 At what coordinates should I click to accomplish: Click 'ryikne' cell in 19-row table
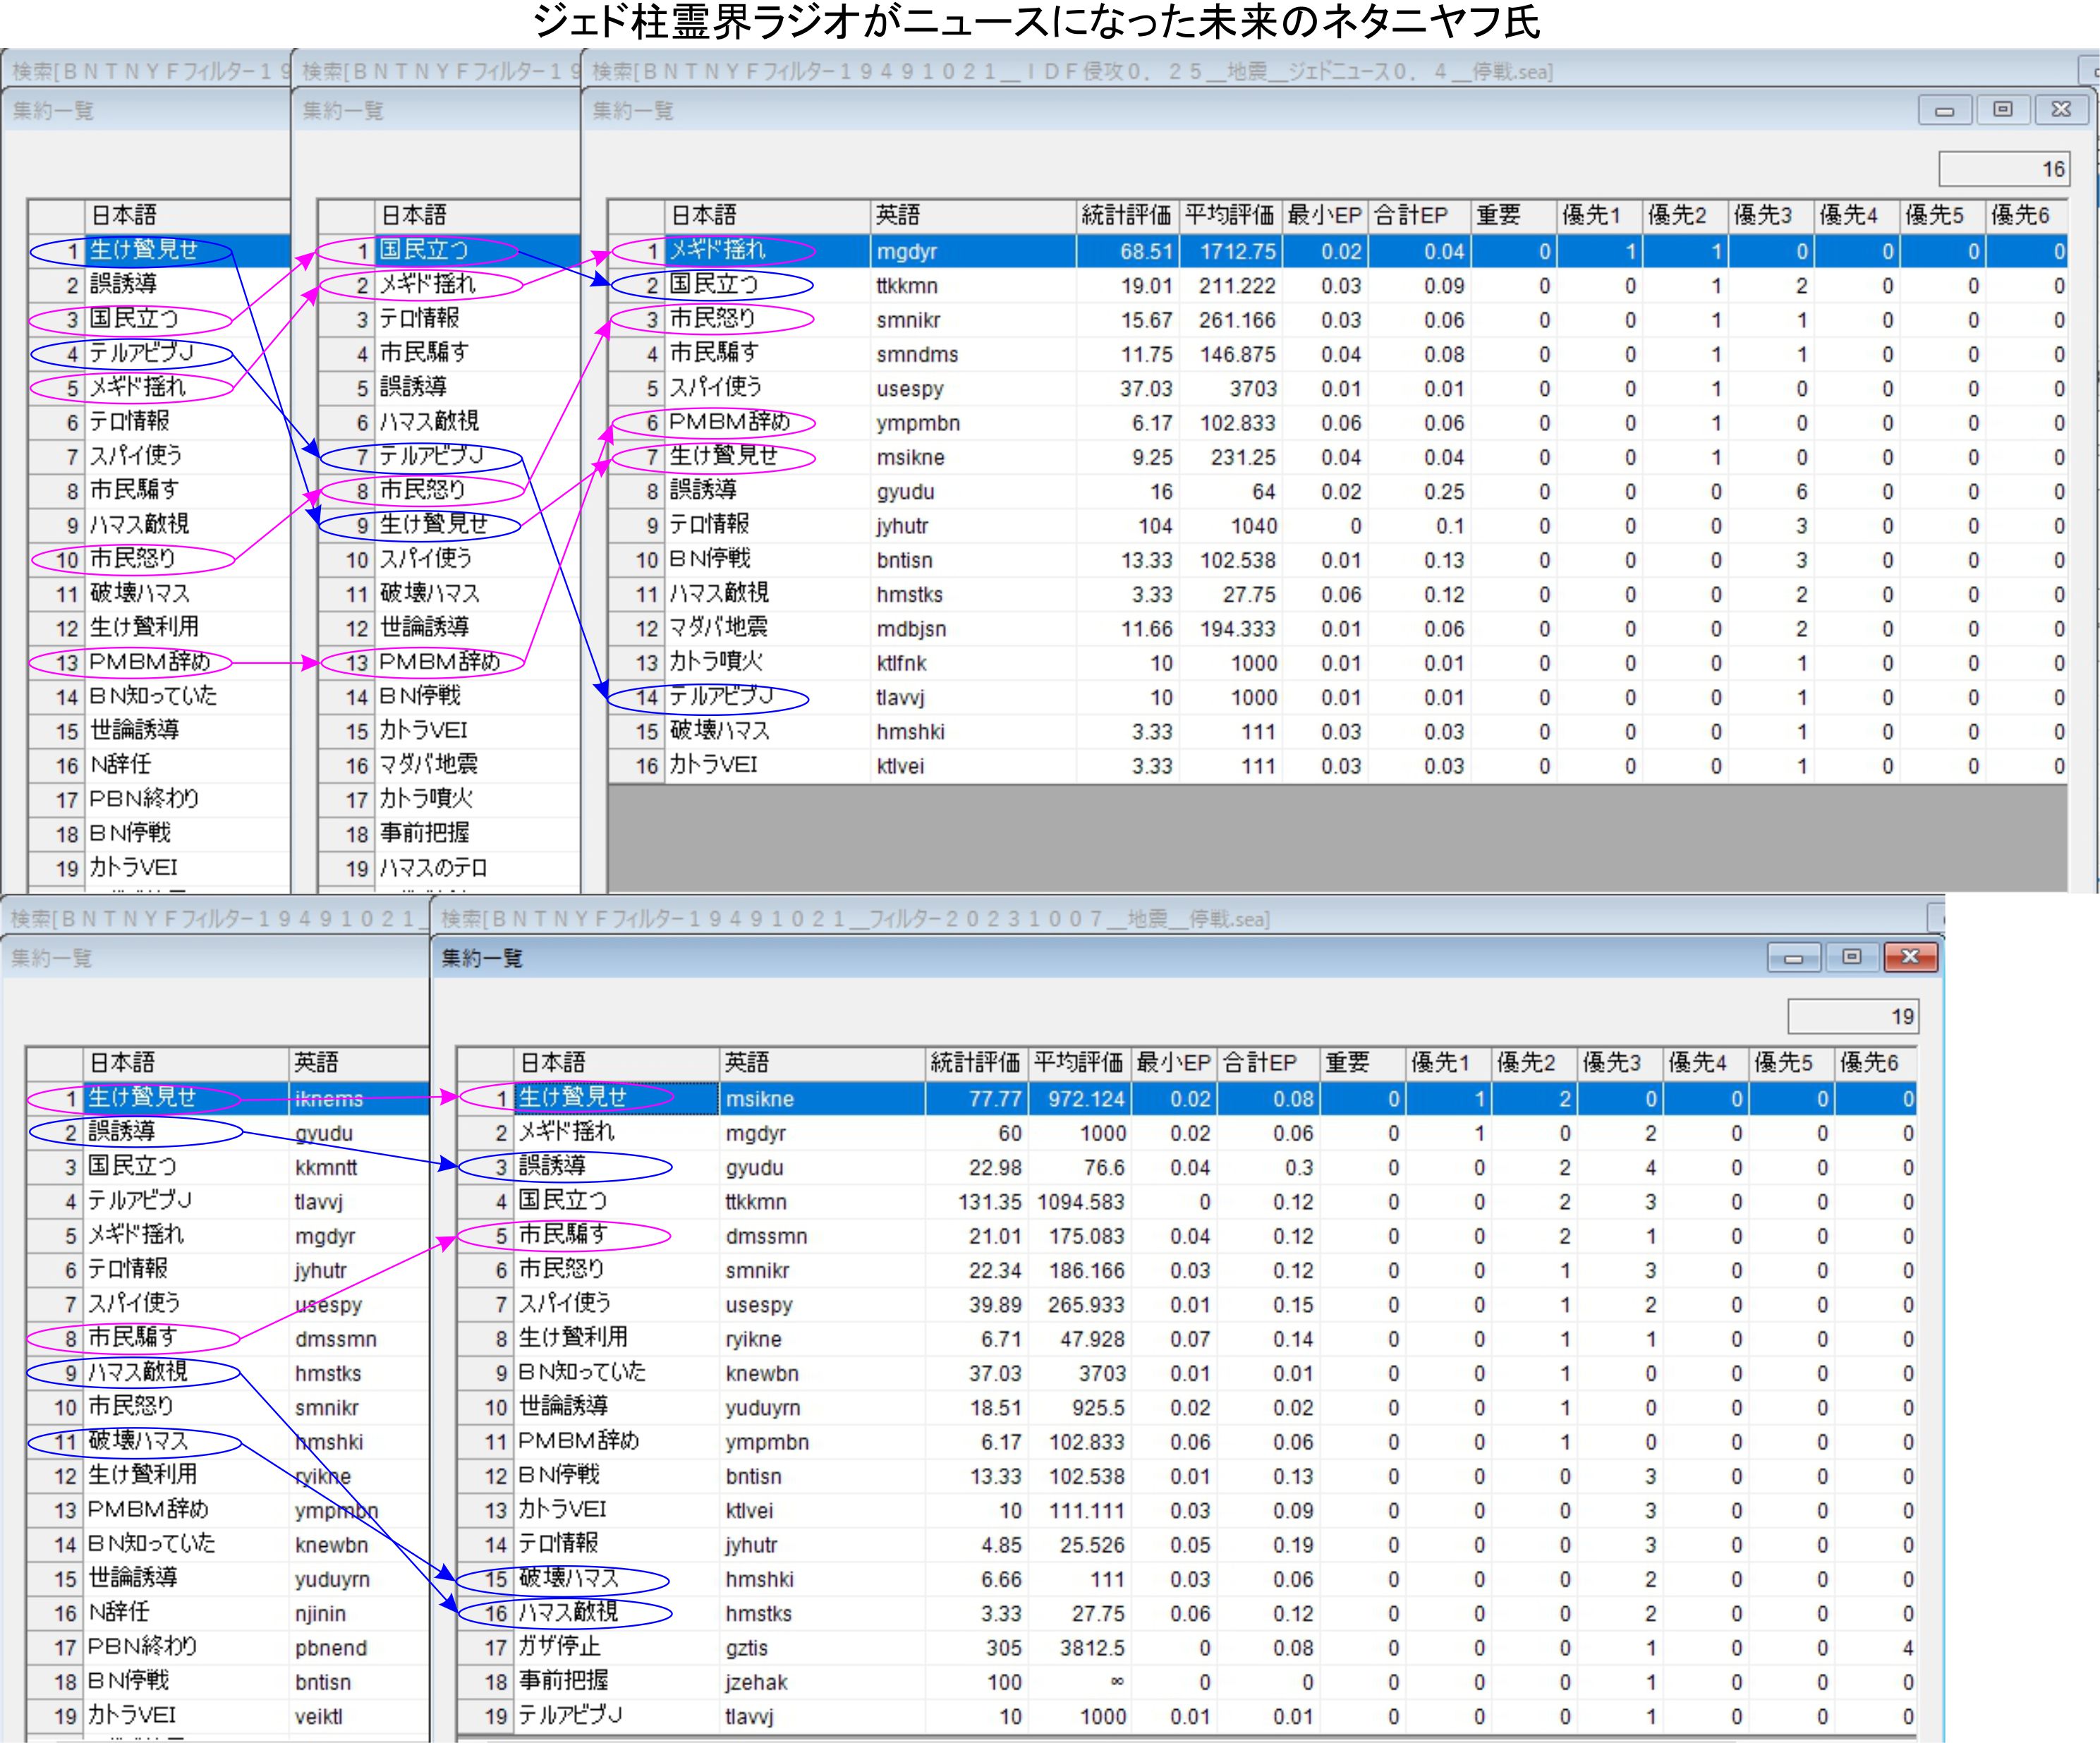pyautogui.click(x=822, y=1339)
